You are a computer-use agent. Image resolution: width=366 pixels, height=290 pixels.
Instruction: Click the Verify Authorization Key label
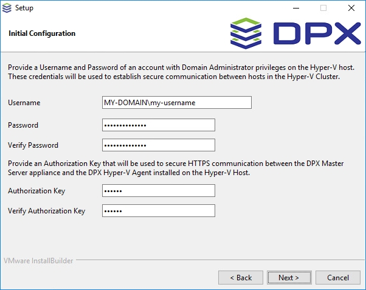point(46,211)
